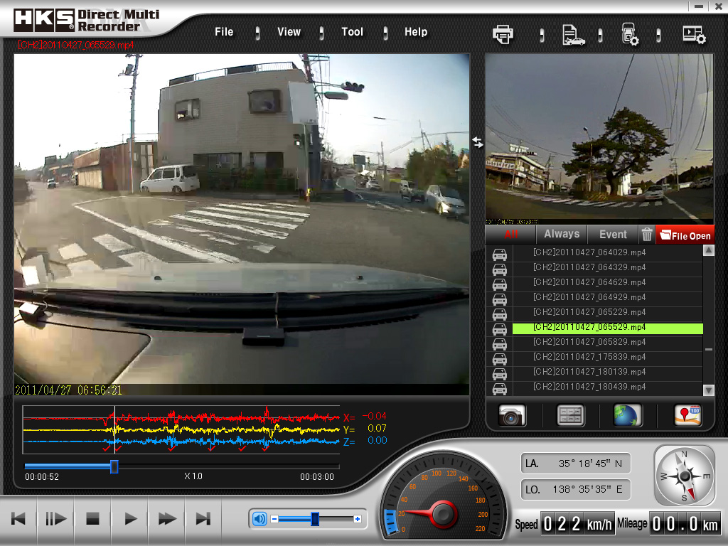Play the video
728x546 pixels.
tap(130, 518)
